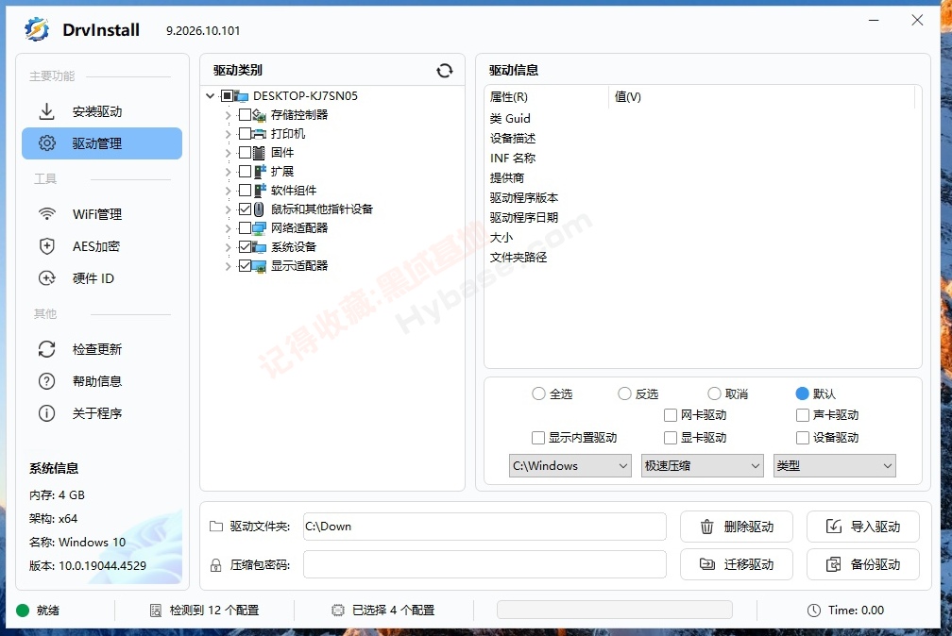Screen dimensions: 952x636
Task: Click the printer icon in the tree
Action: [x=259, y=133]
